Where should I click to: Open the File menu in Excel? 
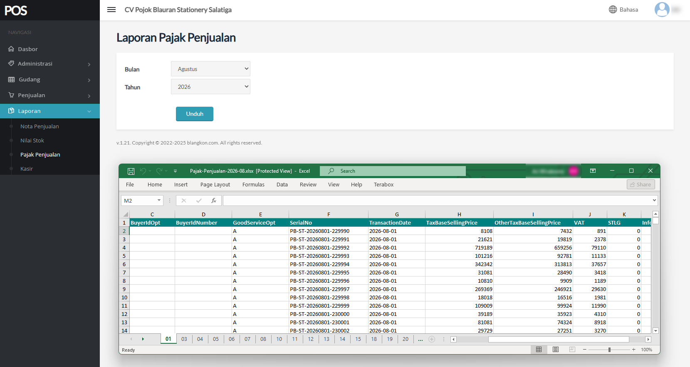130,185
